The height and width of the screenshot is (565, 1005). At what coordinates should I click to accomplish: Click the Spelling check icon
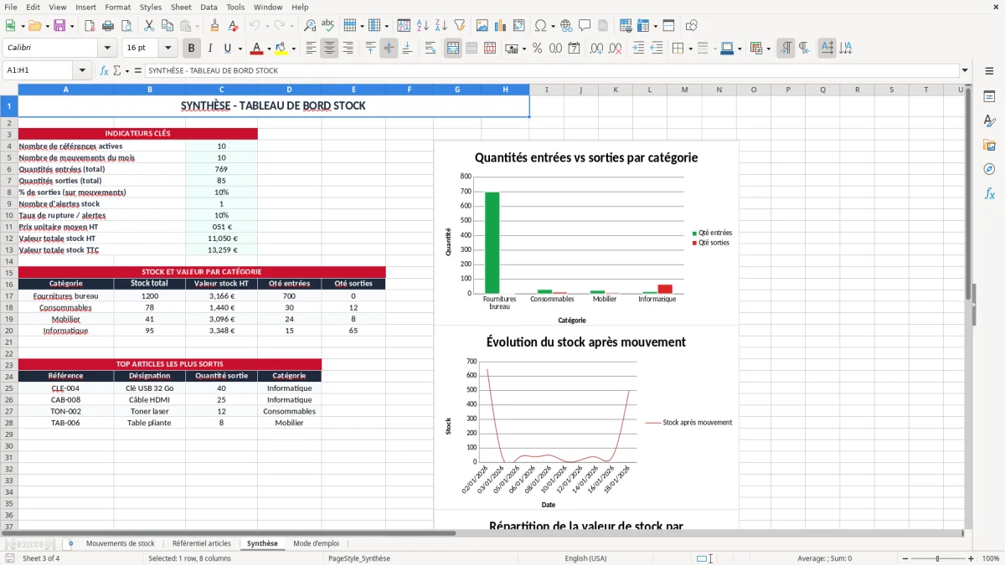pos(327,26)
